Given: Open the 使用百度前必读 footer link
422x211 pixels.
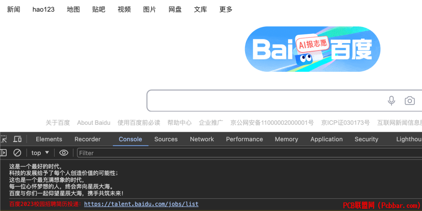Looking at the screenshot, I should 139,123.
